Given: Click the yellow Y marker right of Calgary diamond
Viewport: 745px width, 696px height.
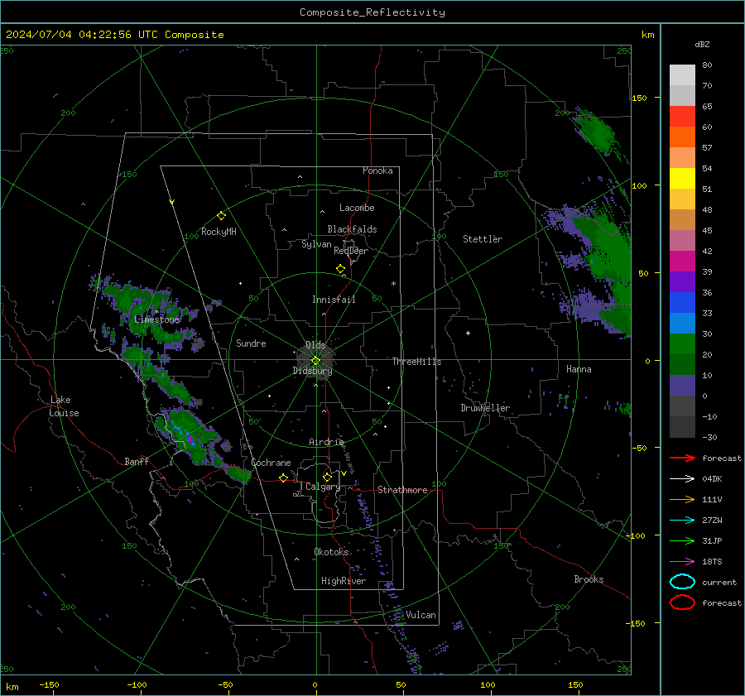Looking at the screenshot, I should pyautogui.click(x=344, y=473).
